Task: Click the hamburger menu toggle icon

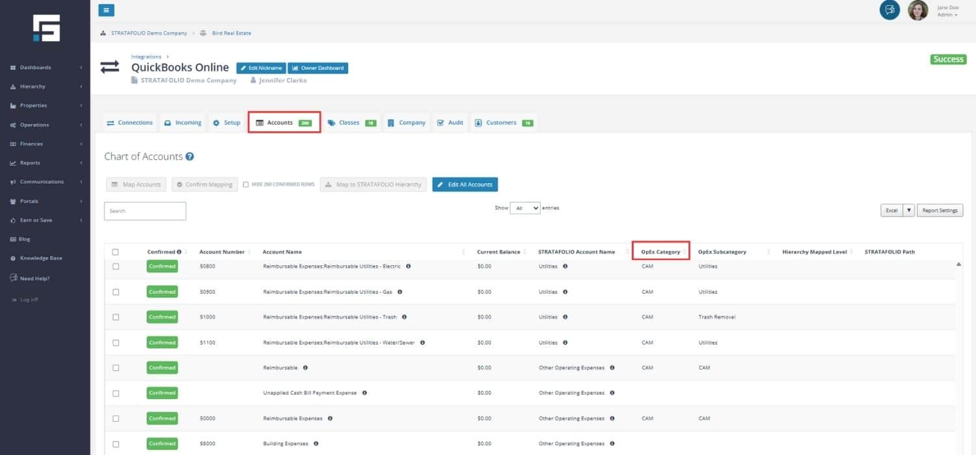Action: point(106,10)
